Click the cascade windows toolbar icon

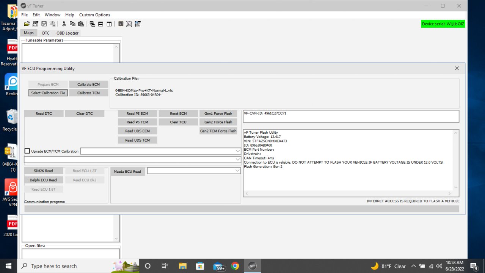92,24
